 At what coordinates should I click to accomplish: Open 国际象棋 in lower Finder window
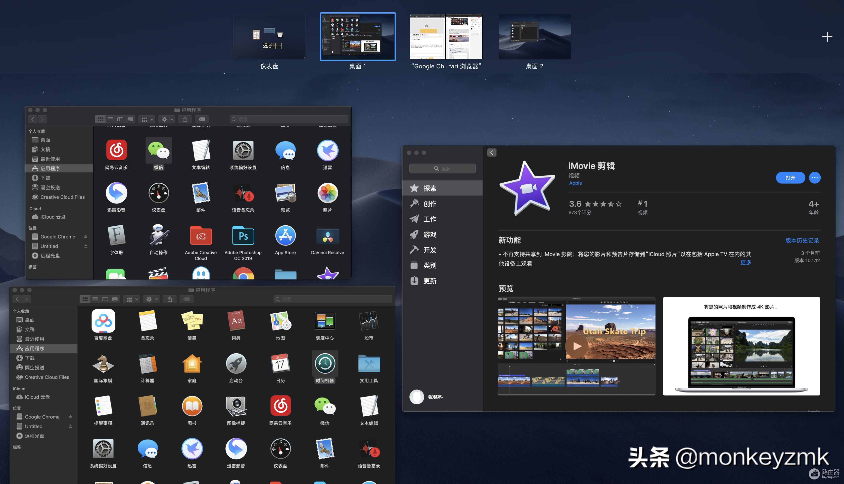103,363
